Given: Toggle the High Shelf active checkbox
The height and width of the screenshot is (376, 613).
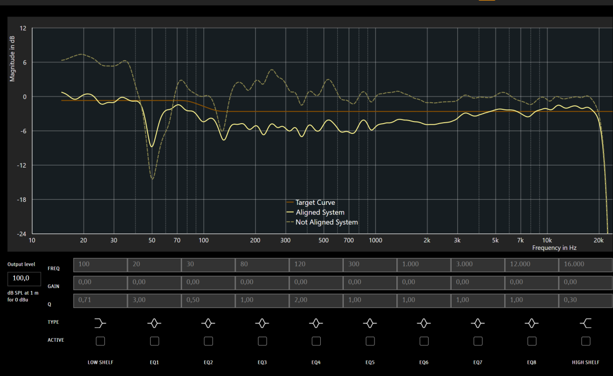Looking at the screenshot, I should 586,341.
